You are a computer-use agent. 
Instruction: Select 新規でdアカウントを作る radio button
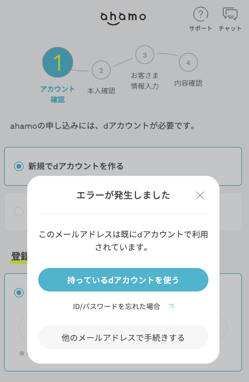[x=19, y=166]
